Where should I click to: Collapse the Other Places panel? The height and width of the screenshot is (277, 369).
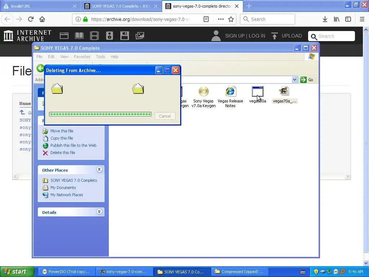point(99,170)
